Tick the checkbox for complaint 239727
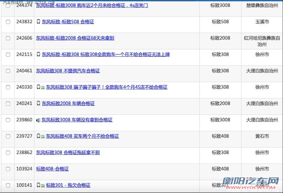283x193 pixels. (x=8, y=136)
